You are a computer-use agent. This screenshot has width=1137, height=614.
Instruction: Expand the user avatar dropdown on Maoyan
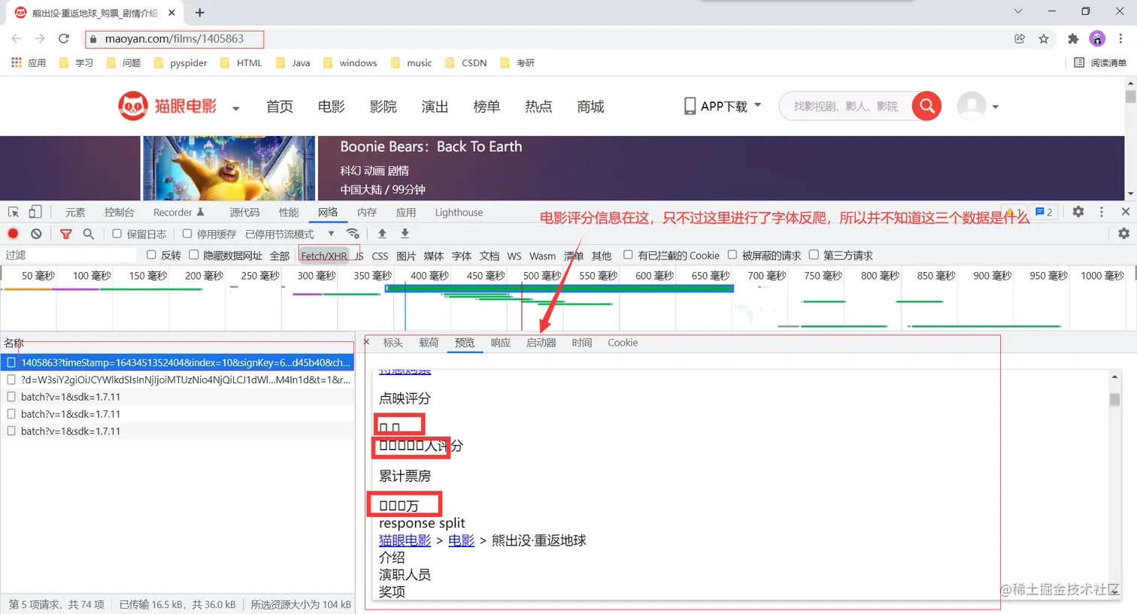pyautogui.click(x=995, y=107)
